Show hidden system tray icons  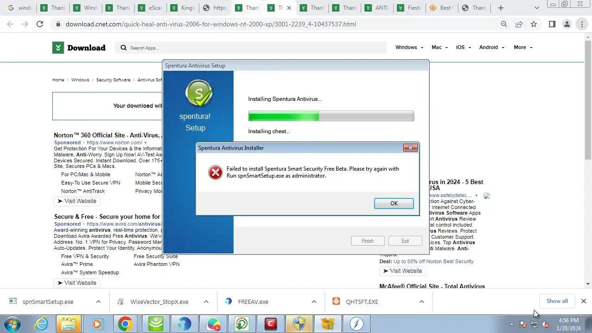pos(512,324)
